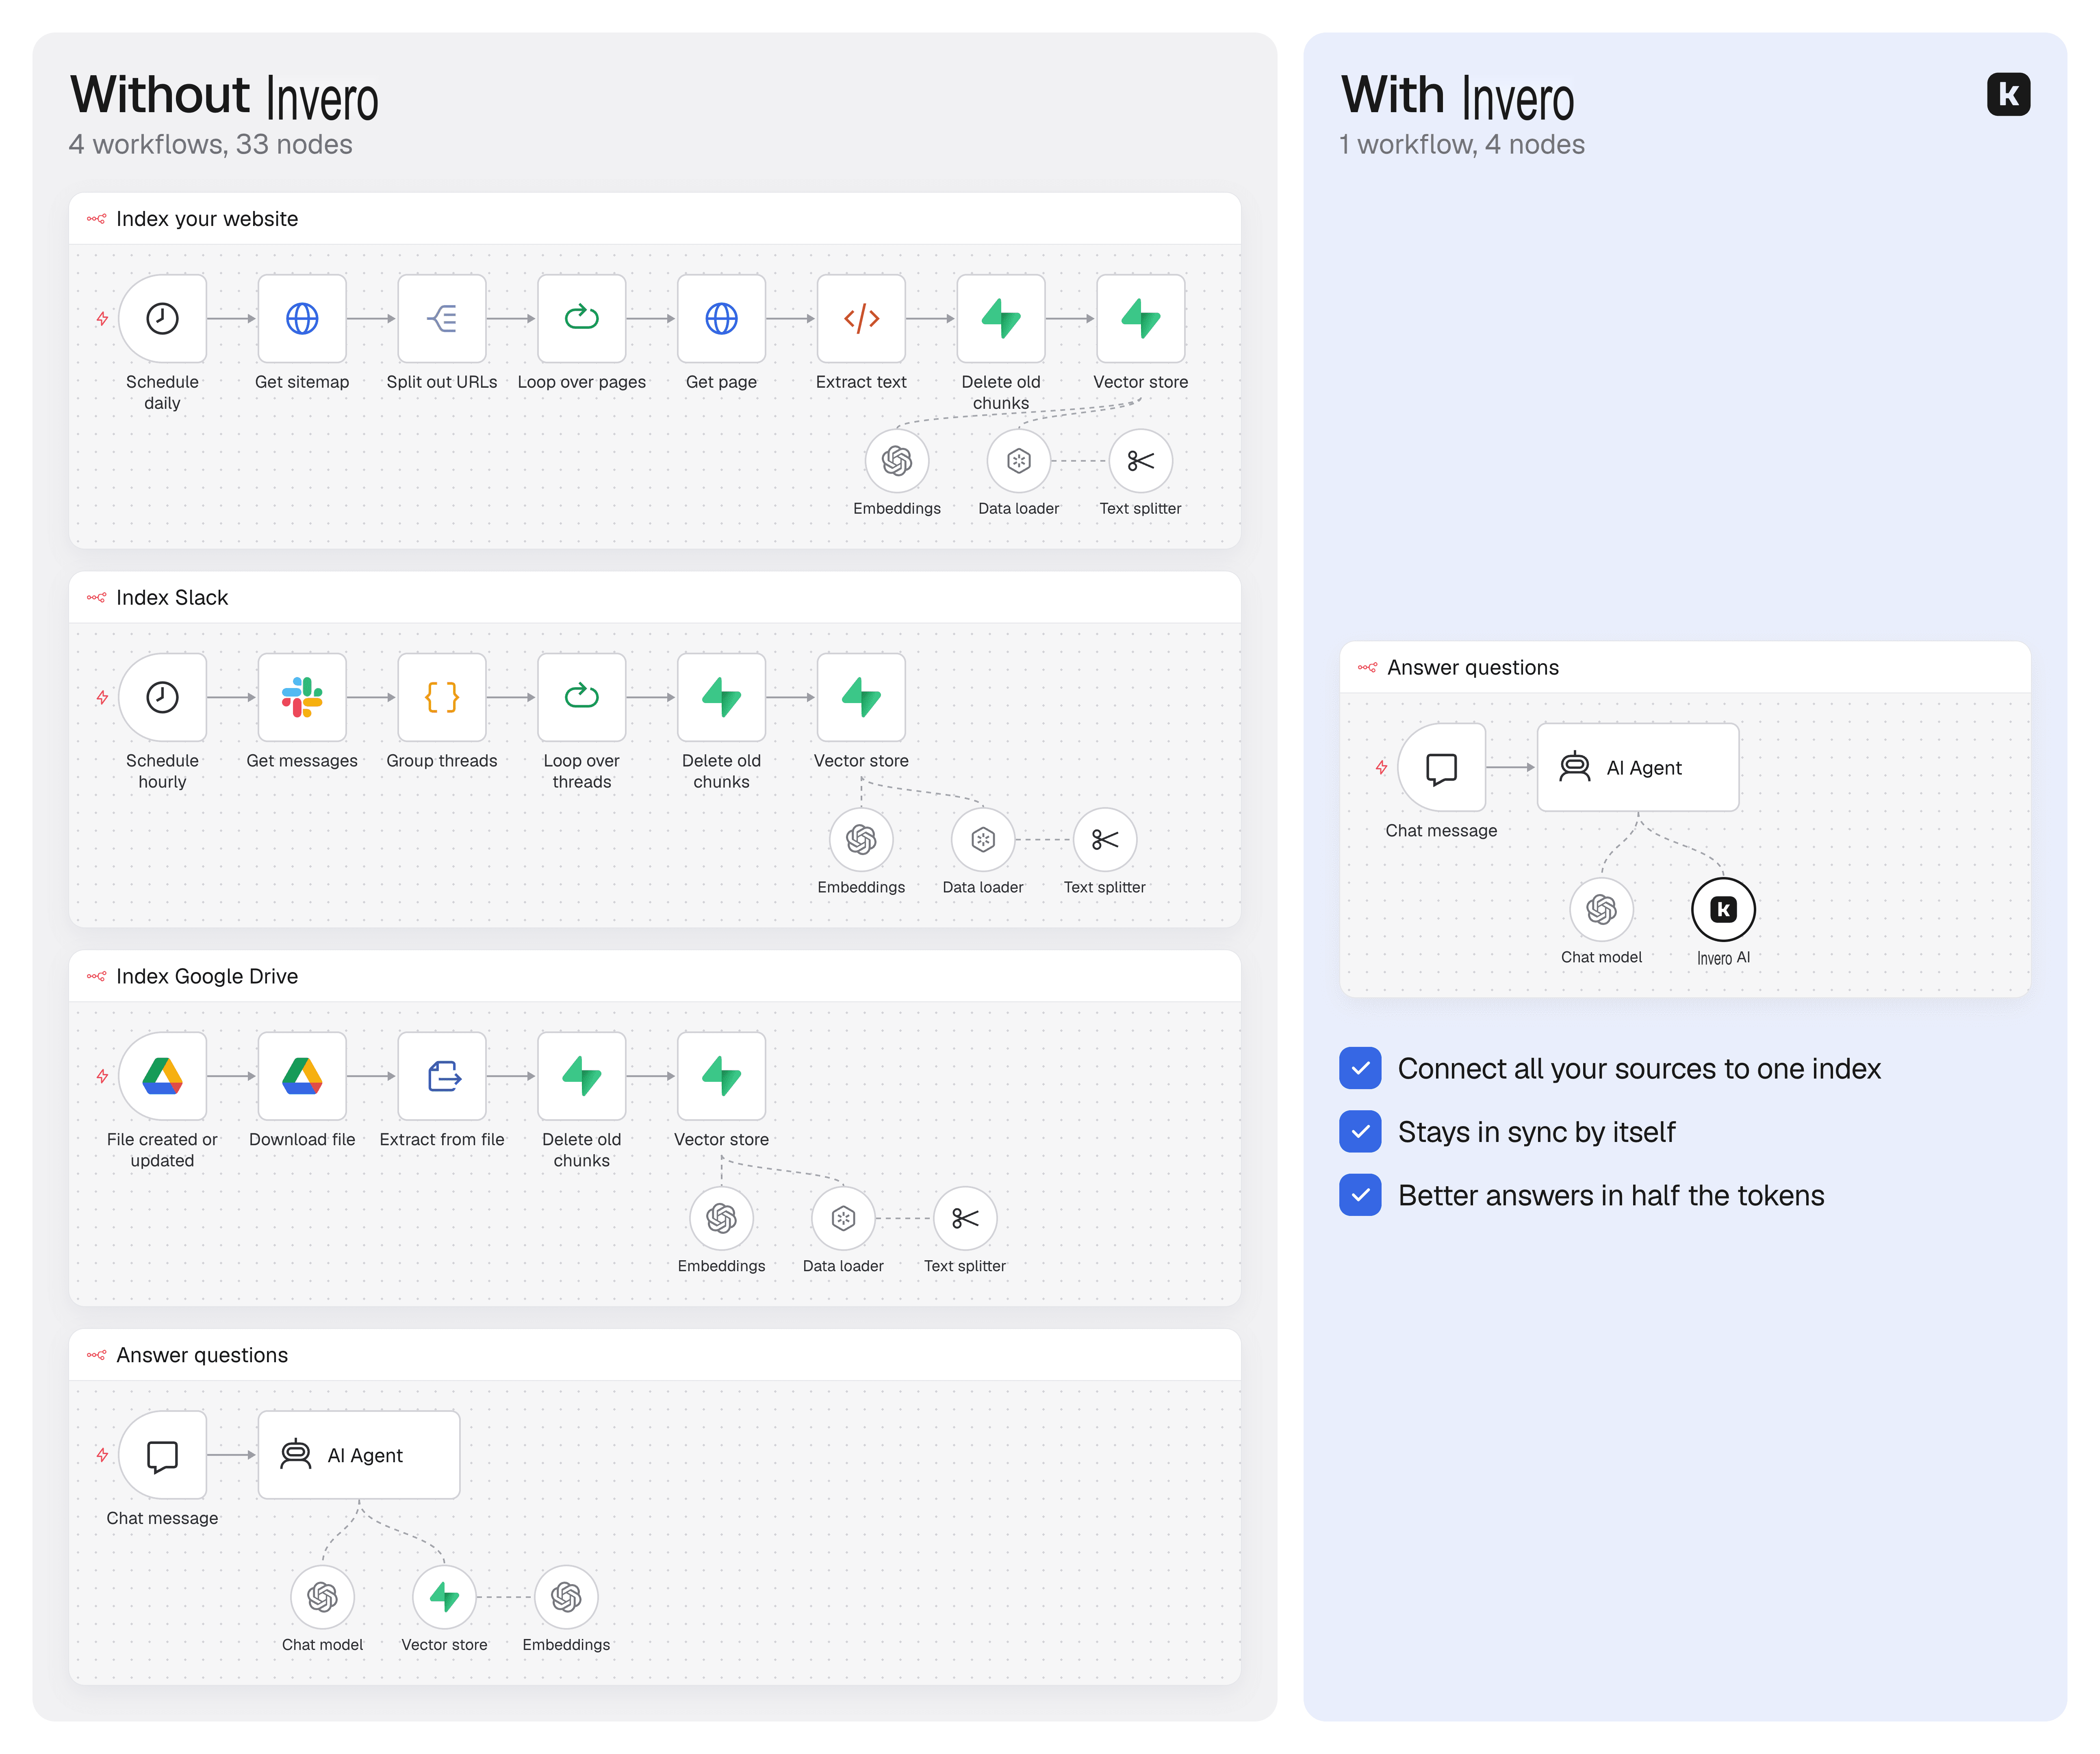Open the AI Agent node in With Invero panel

tap(1638, 767)
